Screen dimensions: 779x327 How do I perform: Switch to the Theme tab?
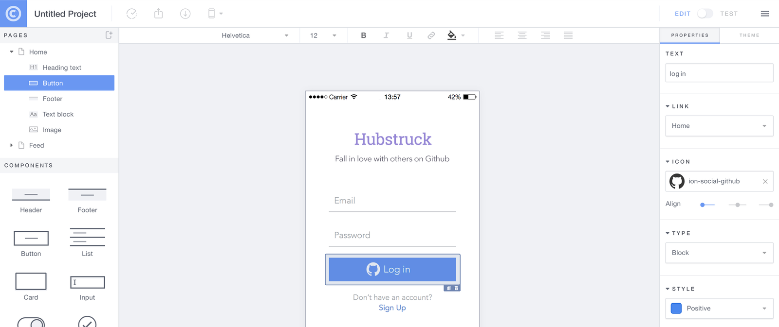point(749,35)
